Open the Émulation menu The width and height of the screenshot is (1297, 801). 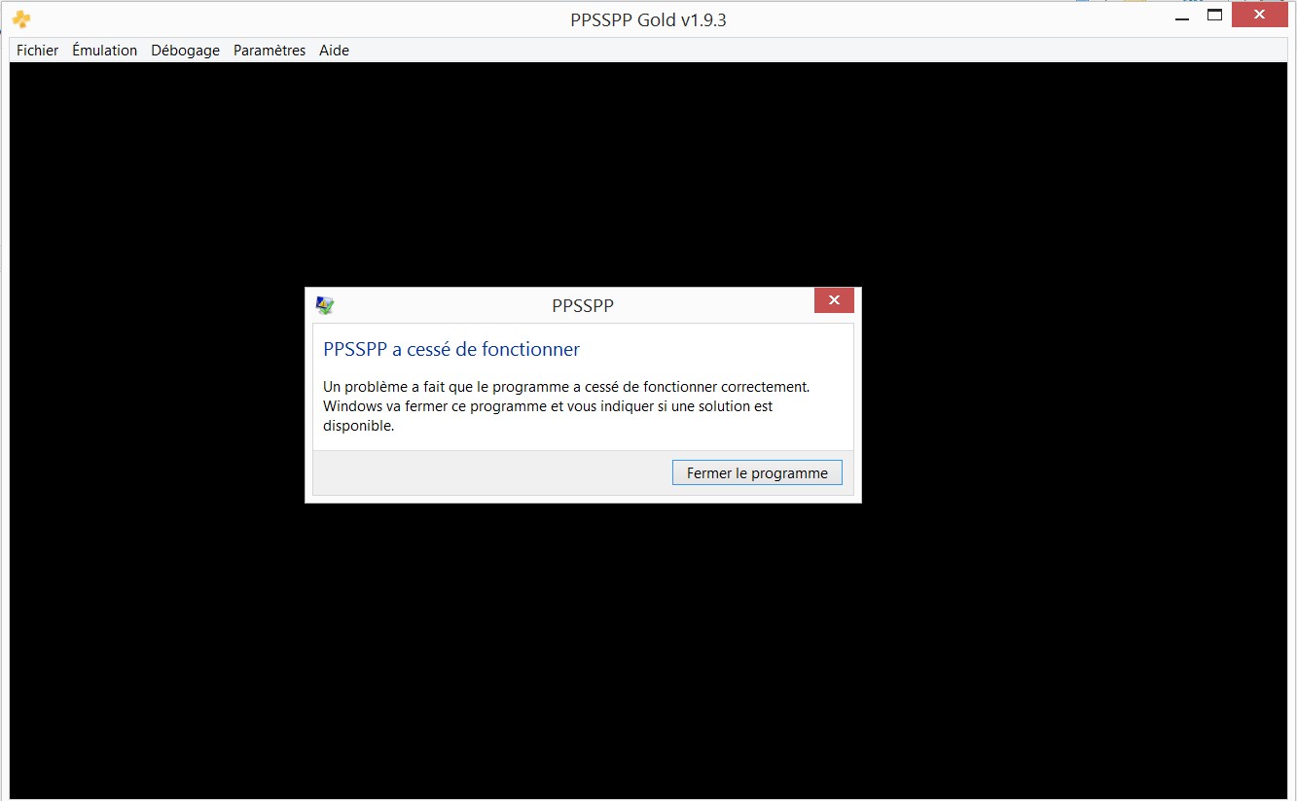(x=104, y=51)
